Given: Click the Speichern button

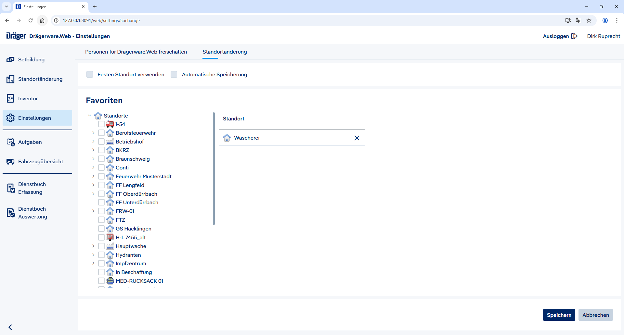Looking at the screenshot, I should click(x=559, y=315).
